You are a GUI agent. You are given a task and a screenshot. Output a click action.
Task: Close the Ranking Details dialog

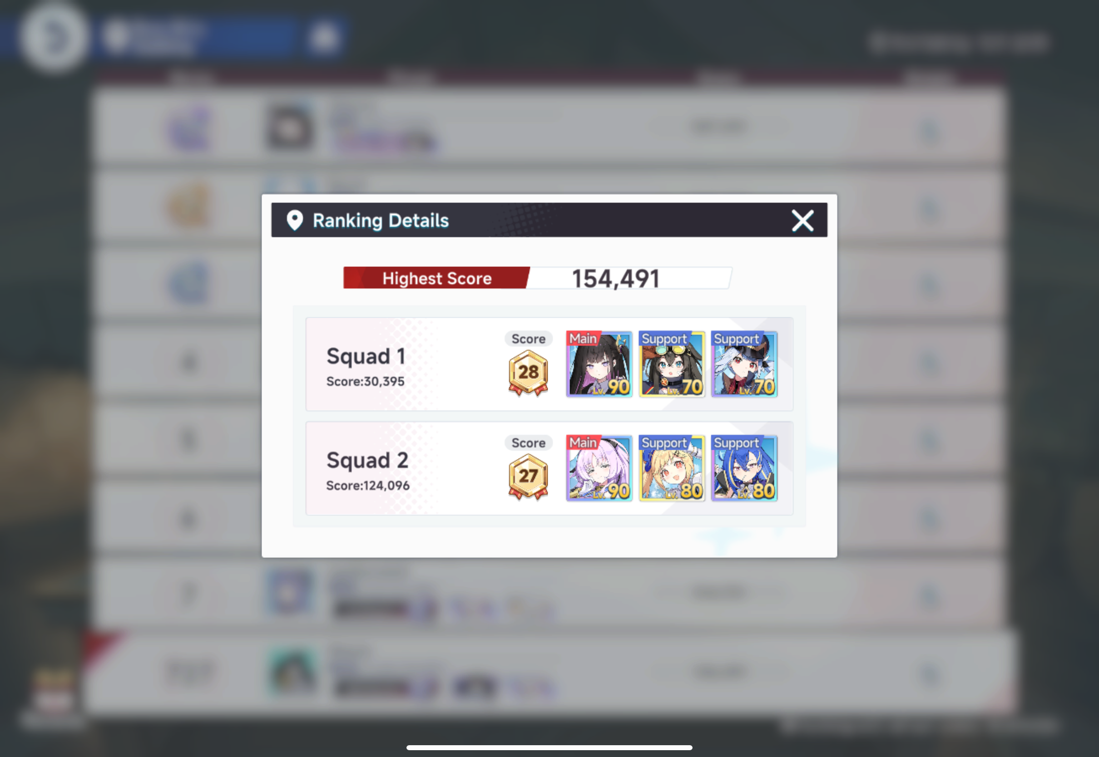tap(802, 221)
